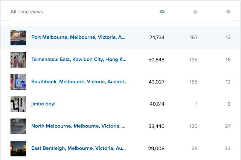Open the jimbo boy! photo thumbnail
Viewport: 241px width, 160px height.
(18, 104)
